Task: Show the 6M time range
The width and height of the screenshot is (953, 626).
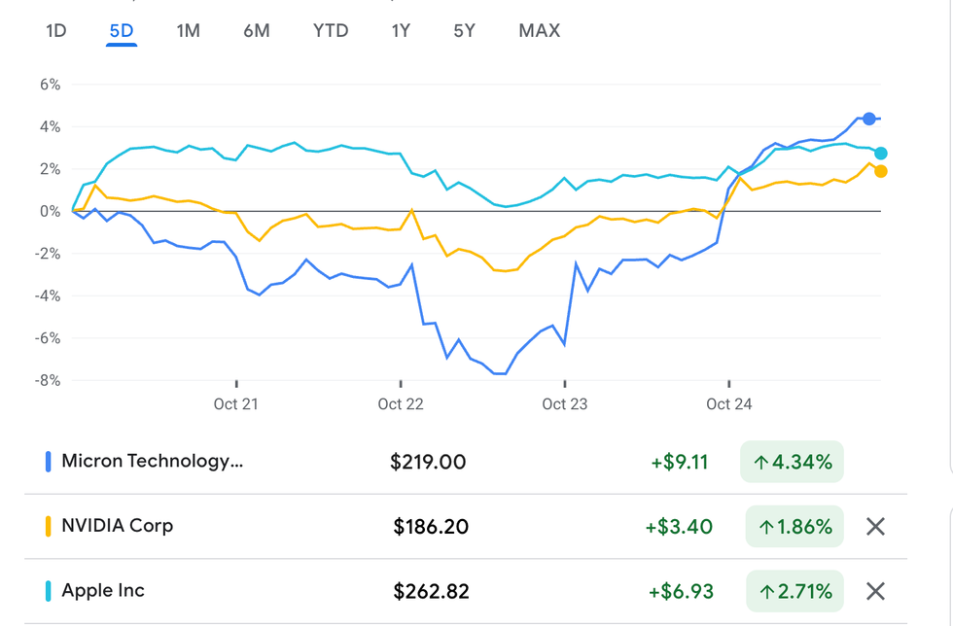Action: (x=257, y=31)
